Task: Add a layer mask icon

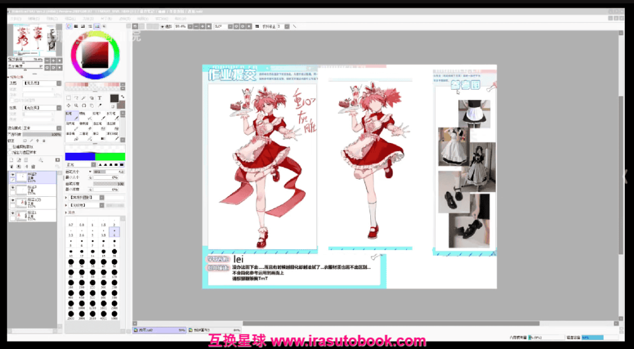Action: click(58, 160)
